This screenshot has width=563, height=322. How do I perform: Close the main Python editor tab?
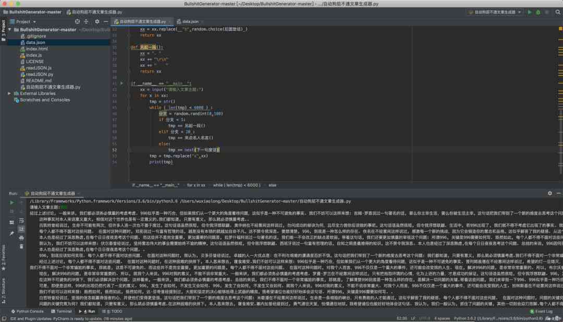click(170, 22)
